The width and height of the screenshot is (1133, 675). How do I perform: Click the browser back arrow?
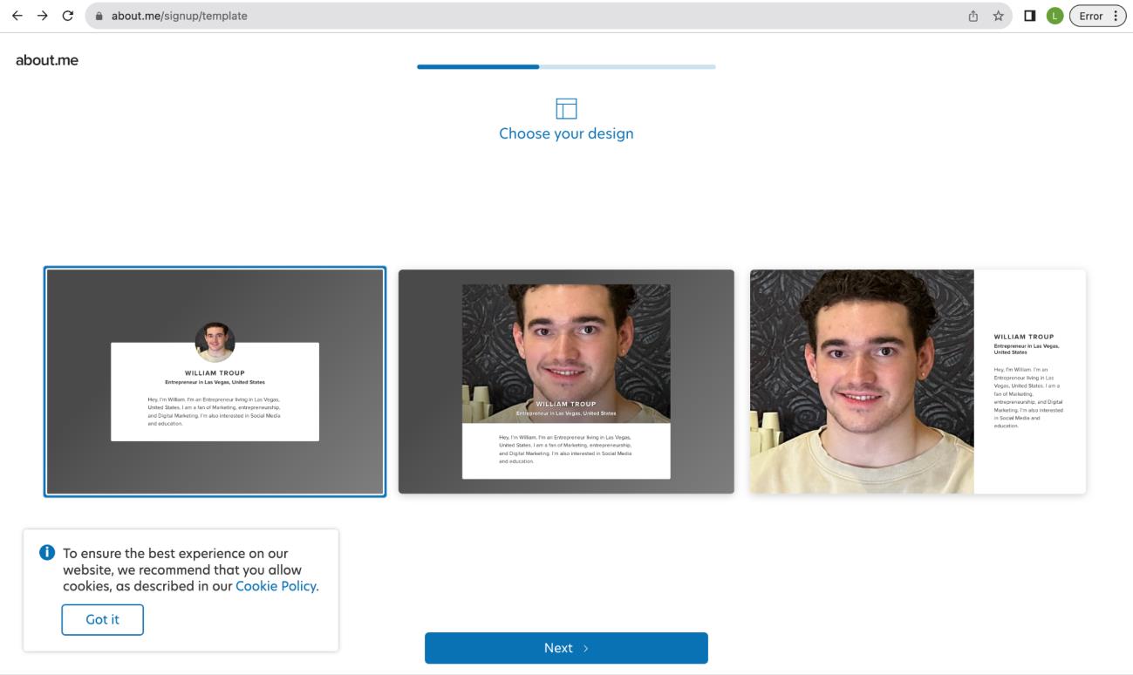(x=17, y=16)
